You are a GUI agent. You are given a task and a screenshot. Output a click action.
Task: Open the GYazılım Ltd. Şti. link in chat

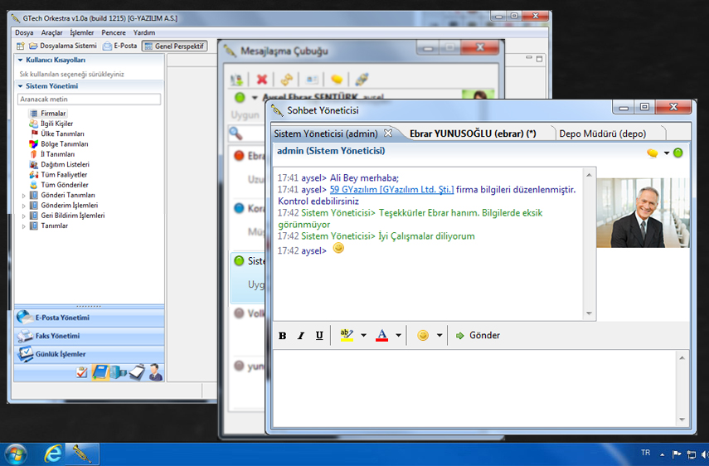point(391,189)
